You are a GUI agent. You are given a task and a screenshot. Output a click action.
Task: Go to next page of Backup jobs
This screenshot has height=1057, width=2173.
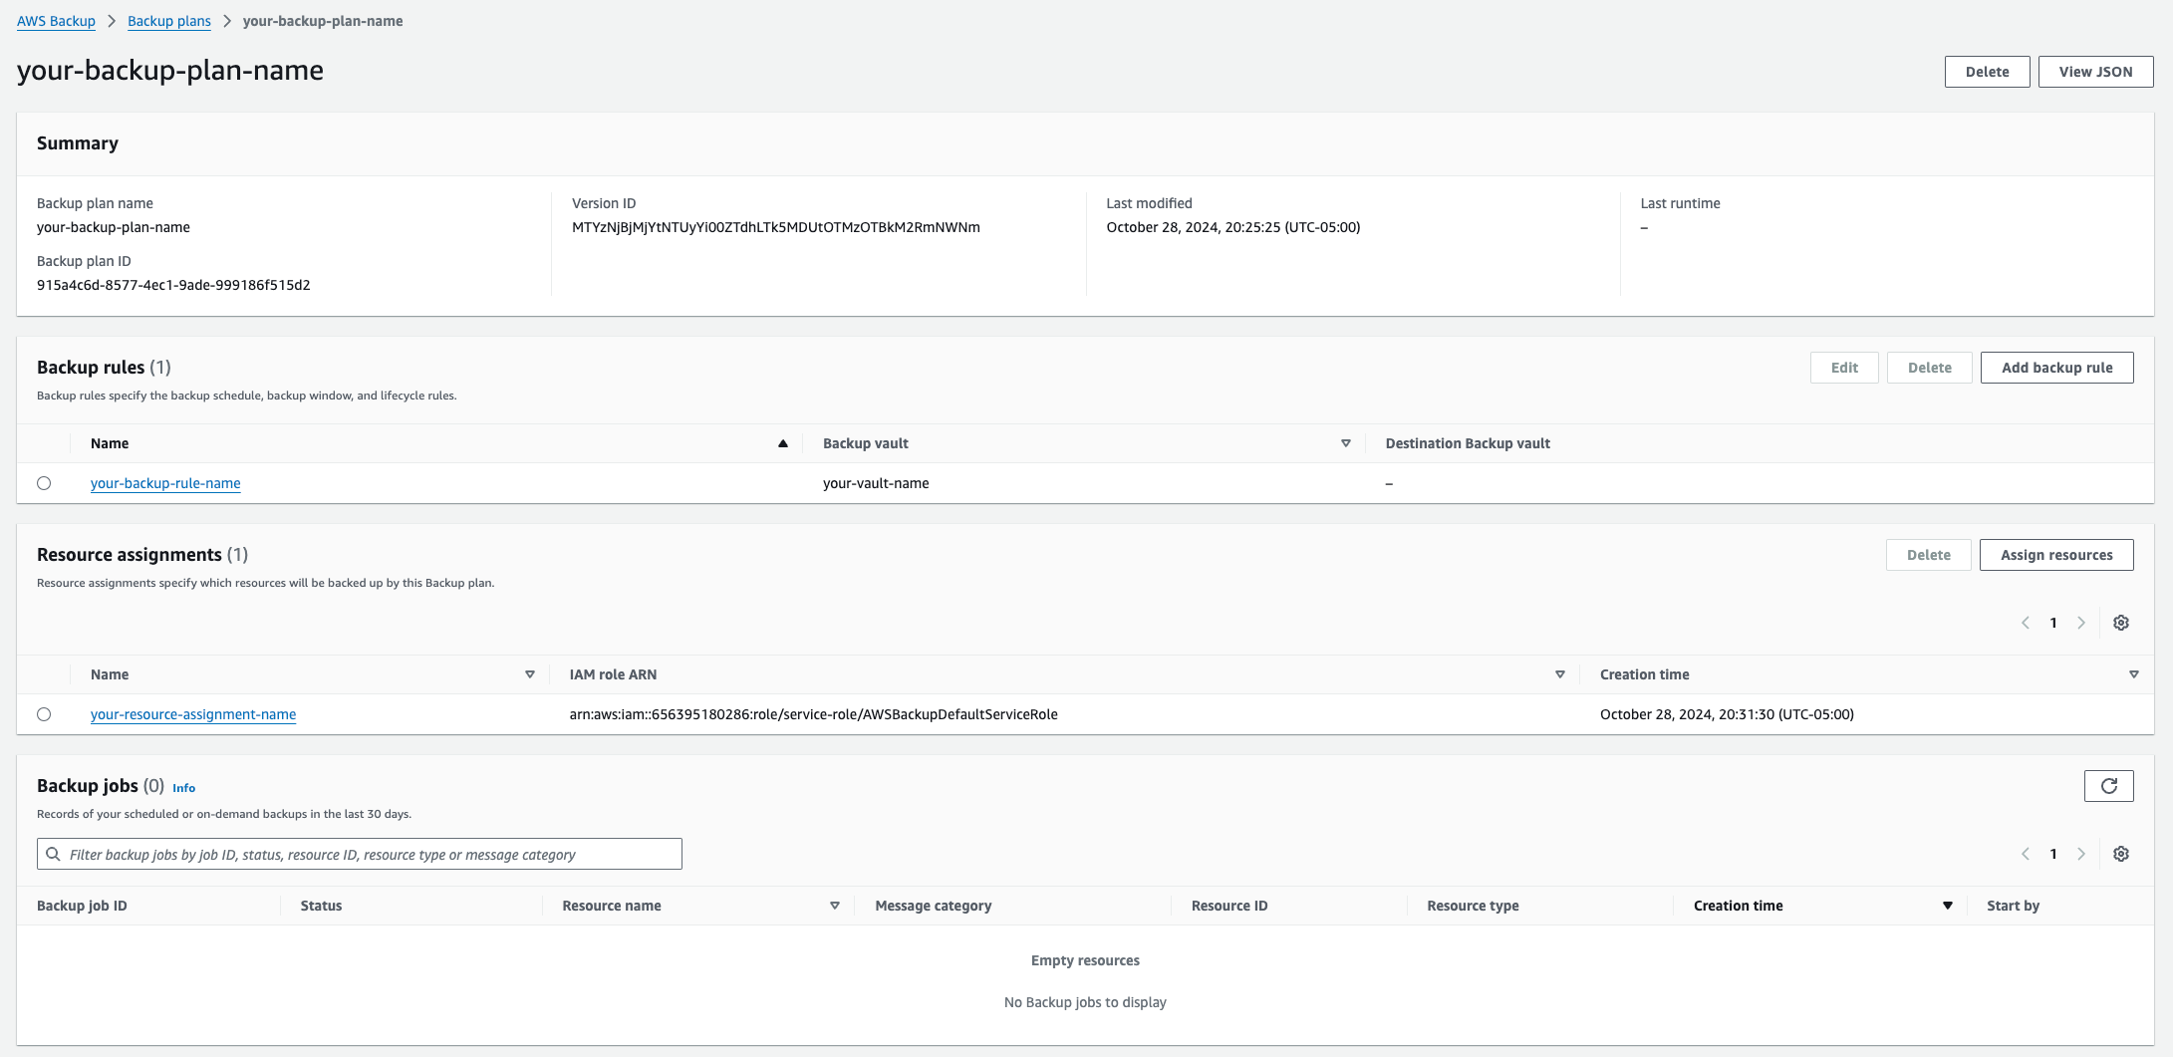click(x=2081, y=854)
